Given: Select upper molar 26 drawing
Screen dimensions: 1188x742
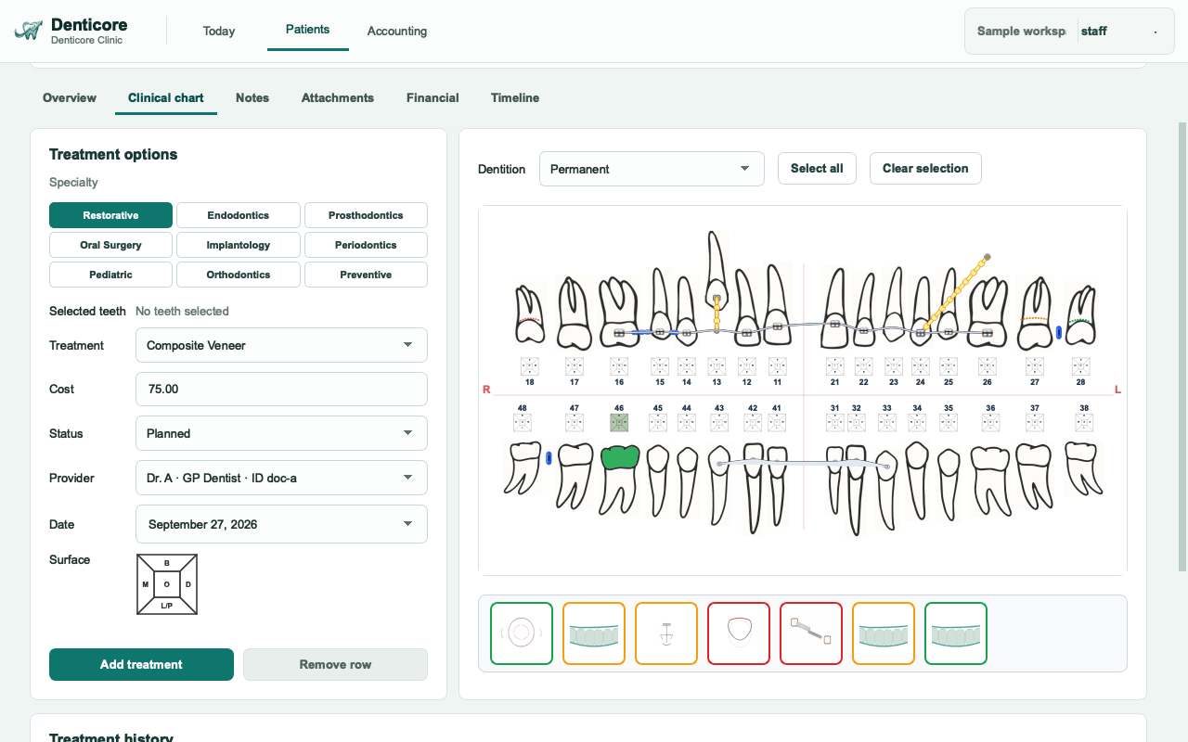Looking at the screenshot, I should (988, 313).
